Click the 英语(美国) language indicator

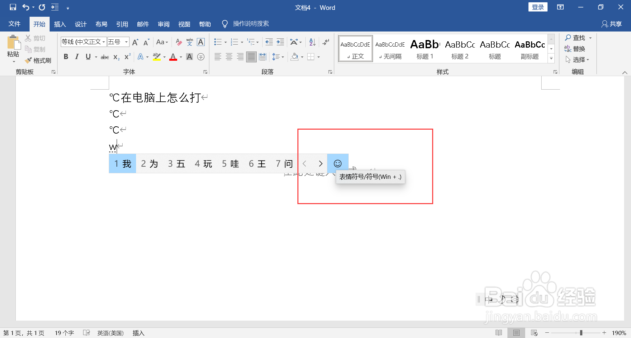tap(110, 333)
